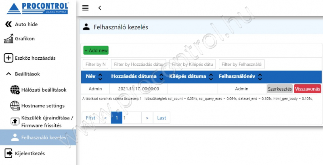This screenshot has width=323, height=165.
Task: Open Grafikon chart icon in sidebar
Action: [8, 39]
